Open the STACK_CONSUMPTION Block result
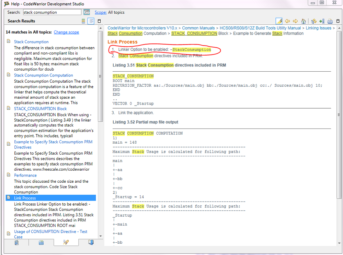343x255 pixels. (x=40, y=109)
